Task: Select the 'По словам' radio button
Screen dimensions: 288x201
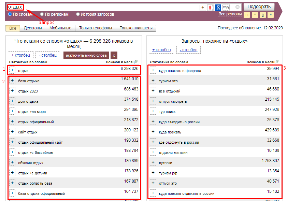Action: coord(10,14)
